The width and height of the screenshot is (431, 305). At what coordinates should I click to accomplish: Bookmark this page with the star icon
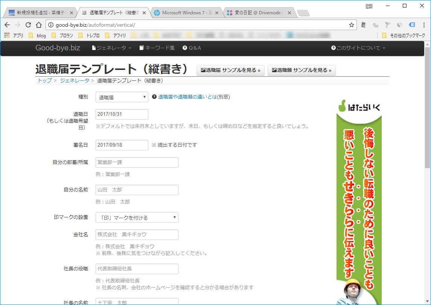[x=351, y=25]
